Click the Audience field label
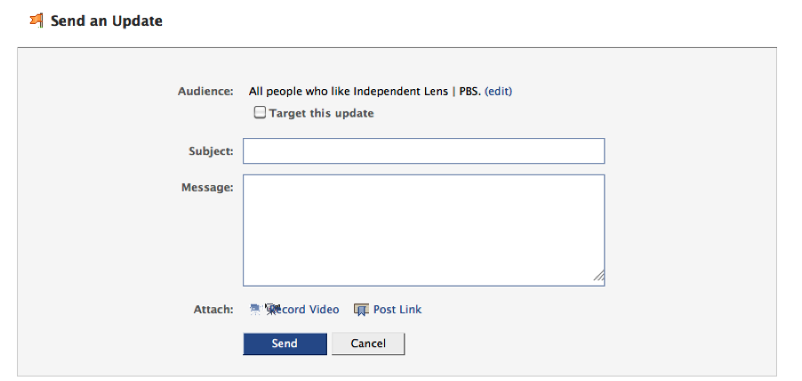Screen dimensions: 802x381 coord(205,91)
